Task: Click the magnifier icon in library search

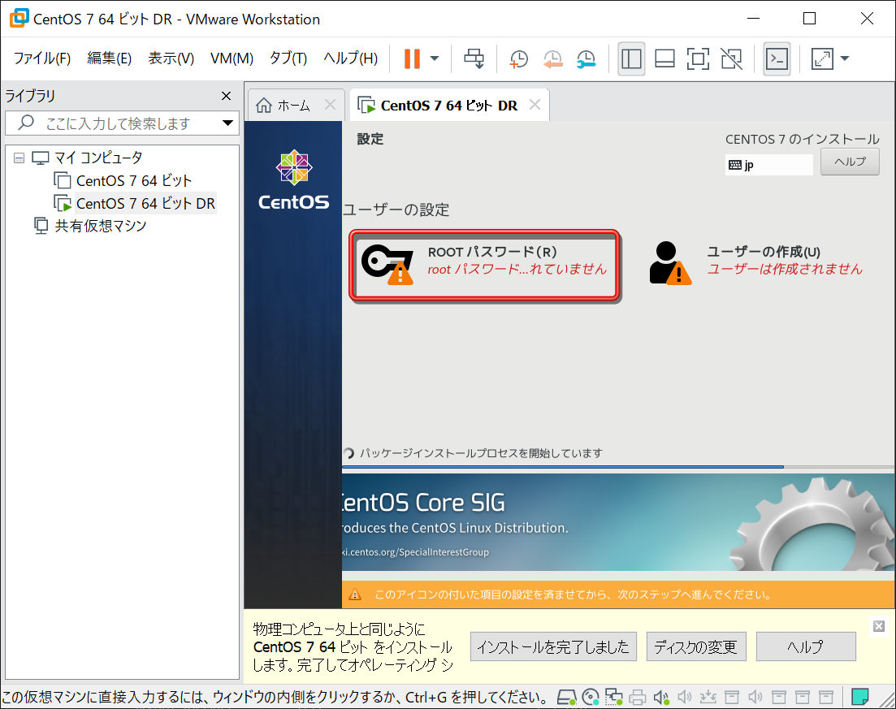Action: point(26,123)
